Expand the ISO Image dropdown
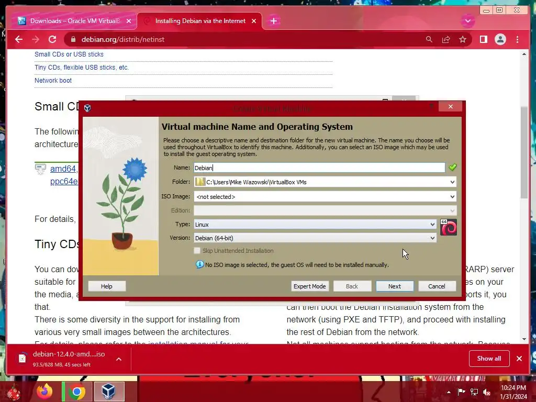The image size is (536, 402). coord(452,197)
